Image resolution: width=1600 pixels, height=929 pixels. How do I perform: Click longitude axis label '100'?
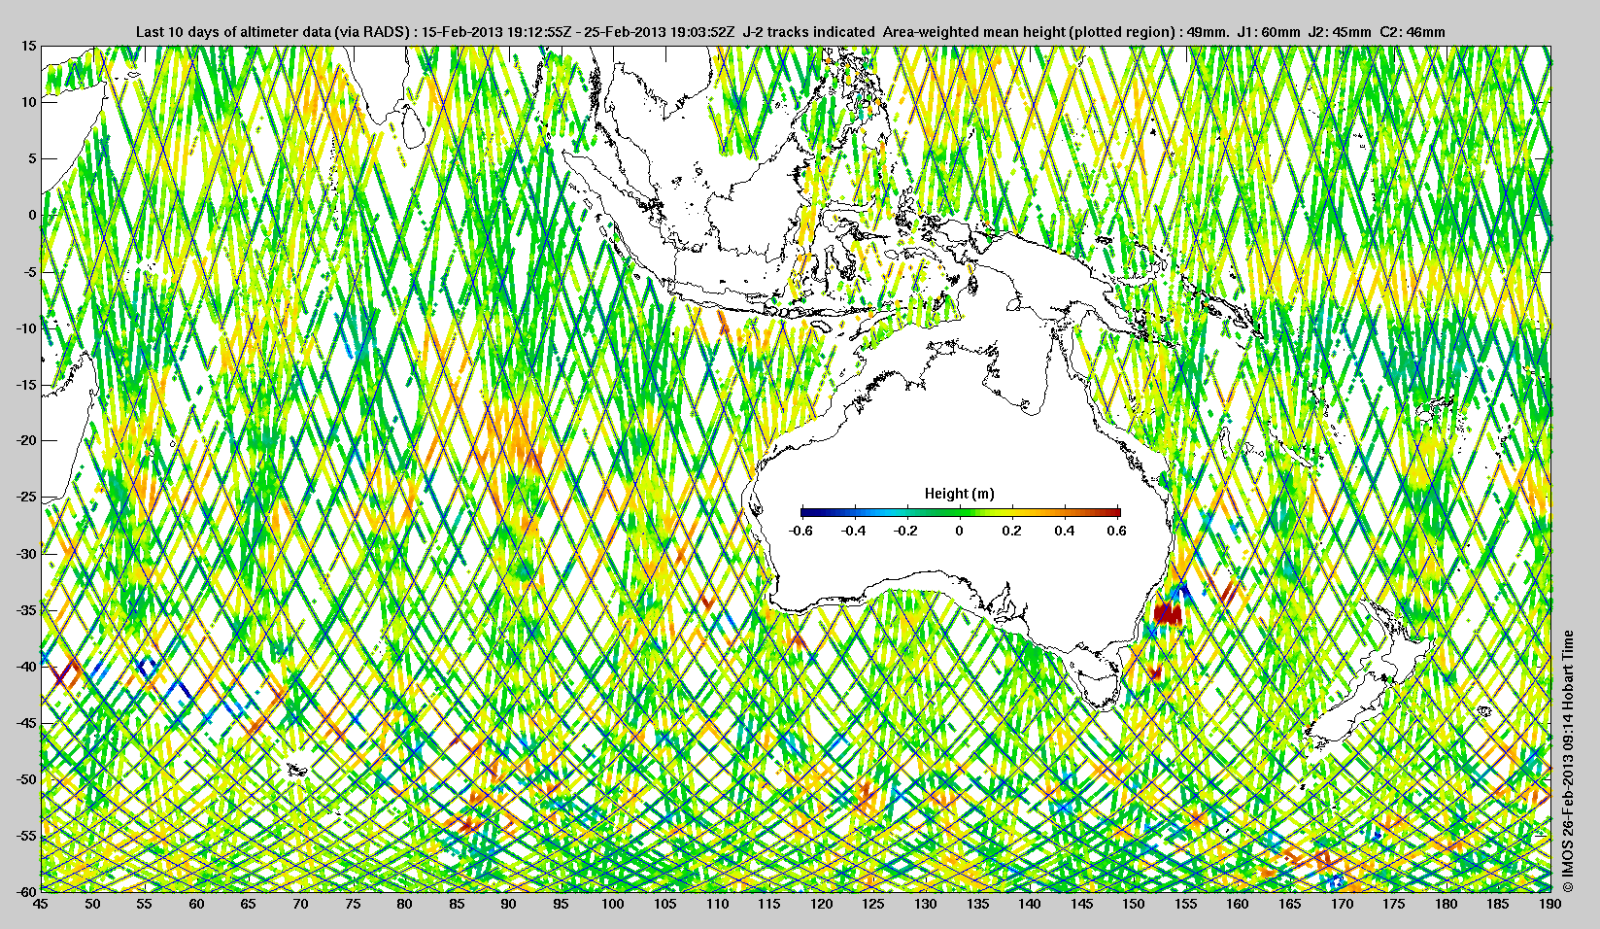pos(613,904)
